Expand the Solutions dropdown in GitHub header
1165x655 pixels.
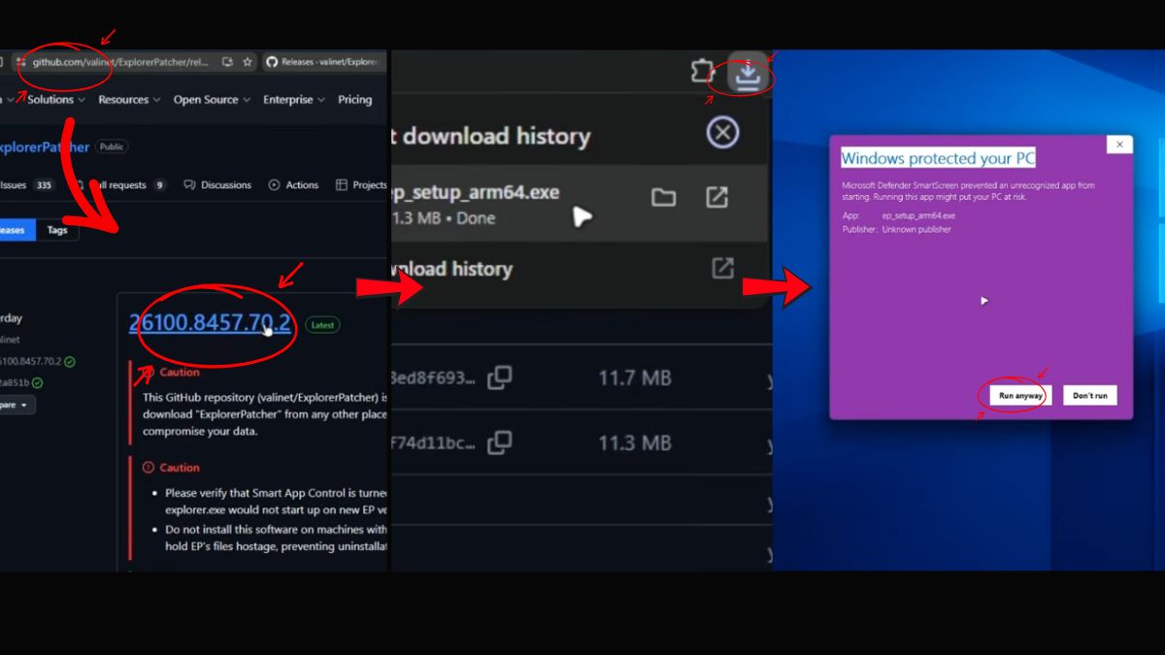click(x=55, y=99)
